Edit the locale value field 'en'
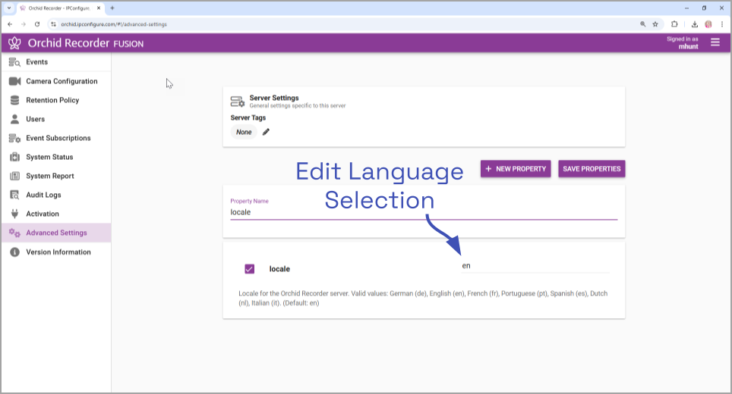732x394 pixels. pos(535,266)
